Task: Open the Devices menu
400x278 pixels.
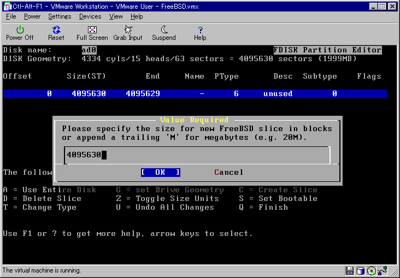Action: pos(90,16)
